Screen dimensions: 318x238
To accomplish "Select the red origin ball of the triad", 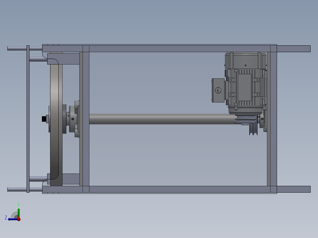I will tap(19, 219).
